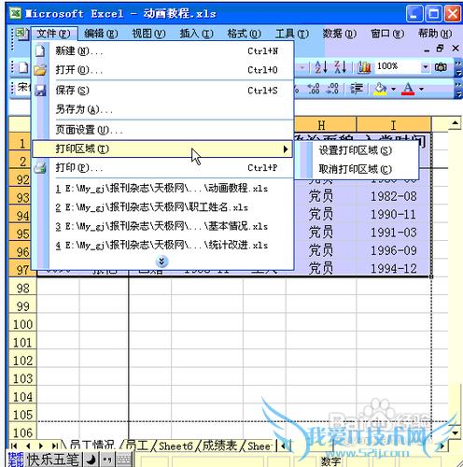This screenshot has height=467, width=463.
Task: Click next sheet tab navigation arrow
Action: [41, 446]
